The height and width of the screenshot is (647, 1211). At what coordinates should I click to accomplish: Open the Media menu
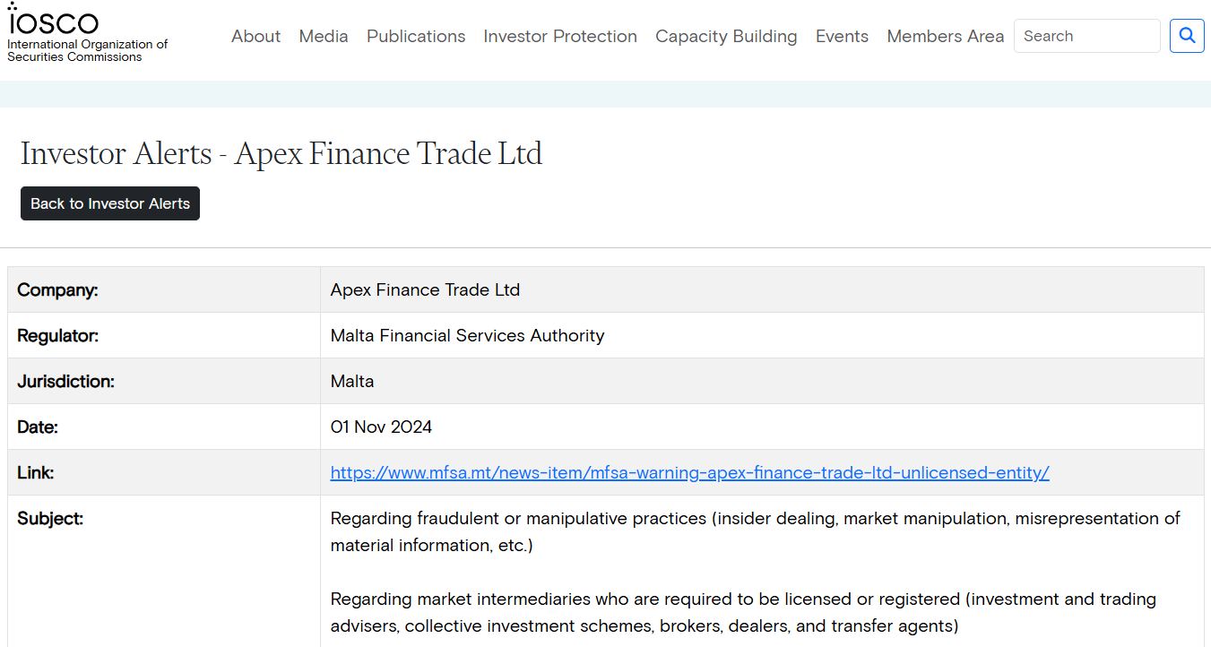(324, 37)
